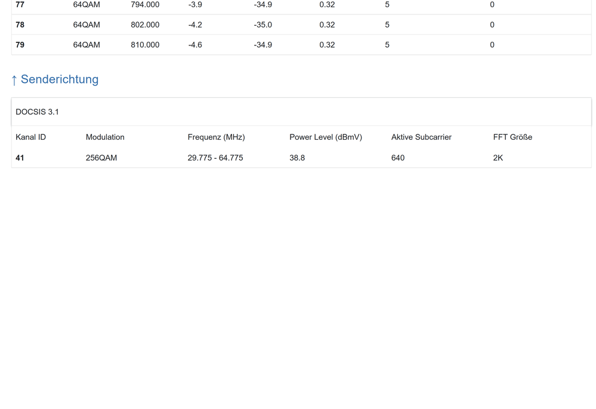Select the -3.9 value in row 77

195,5
